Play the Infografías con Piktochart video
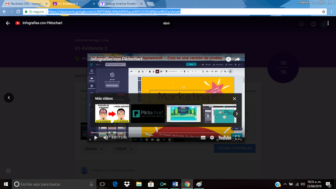336x189 pixels. point(96,138)
